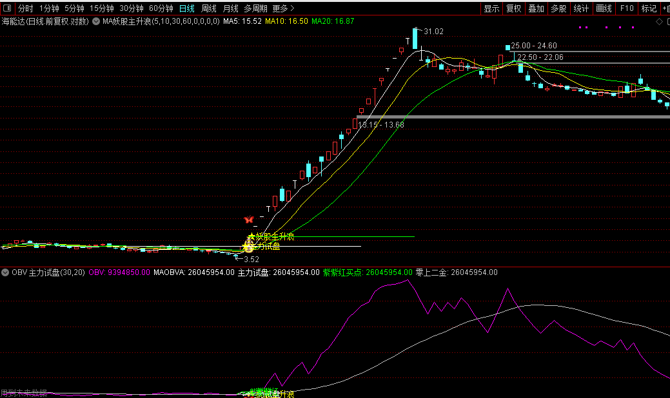Click the 13.15 - 13.68 gap label

[x=381, y=125]
